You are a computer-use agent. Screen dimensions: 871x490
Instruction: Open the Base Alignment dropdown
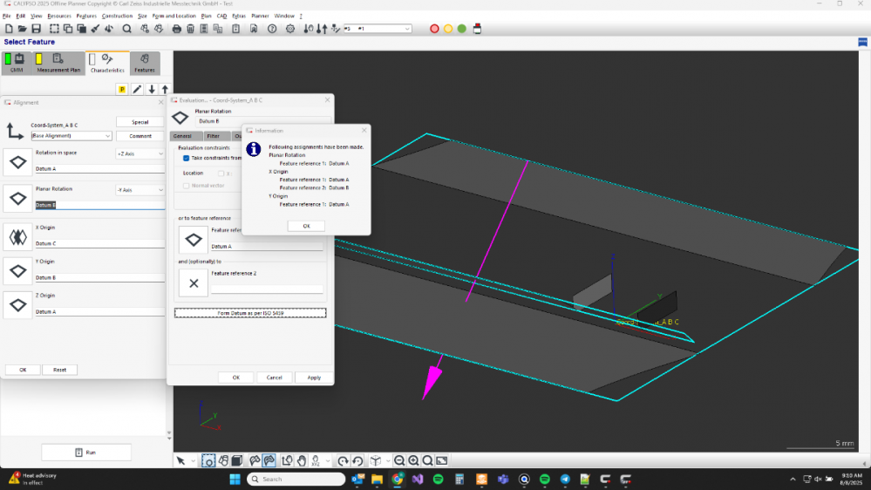click(71, 136)
